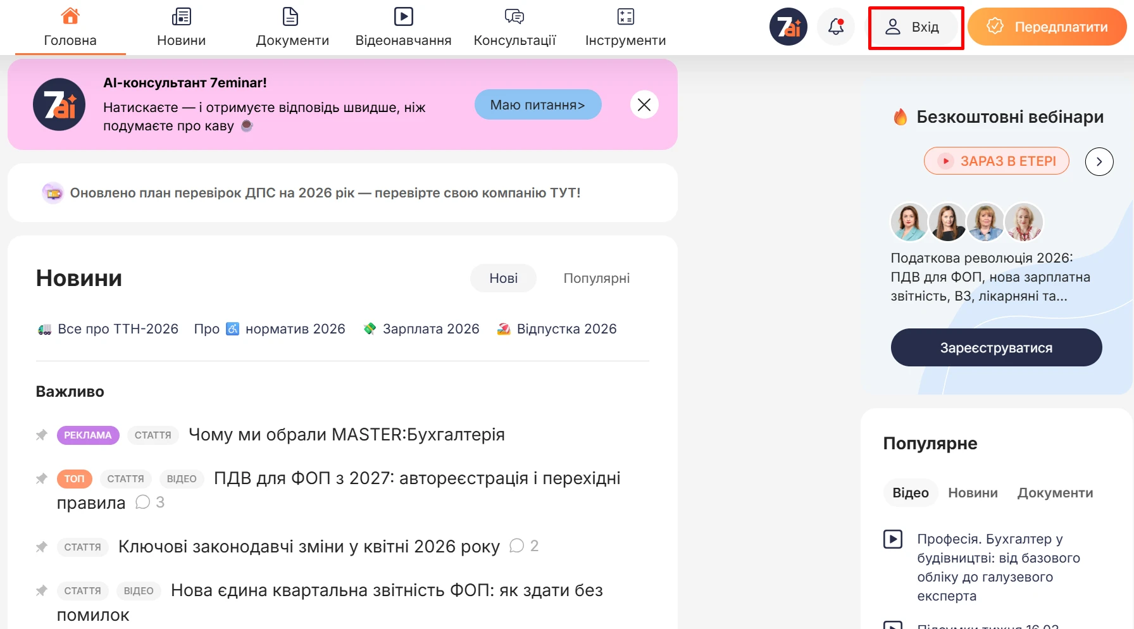Go to Документи section icon
1134x629 pixels.
pyautogui.click(x=290, y=16)
